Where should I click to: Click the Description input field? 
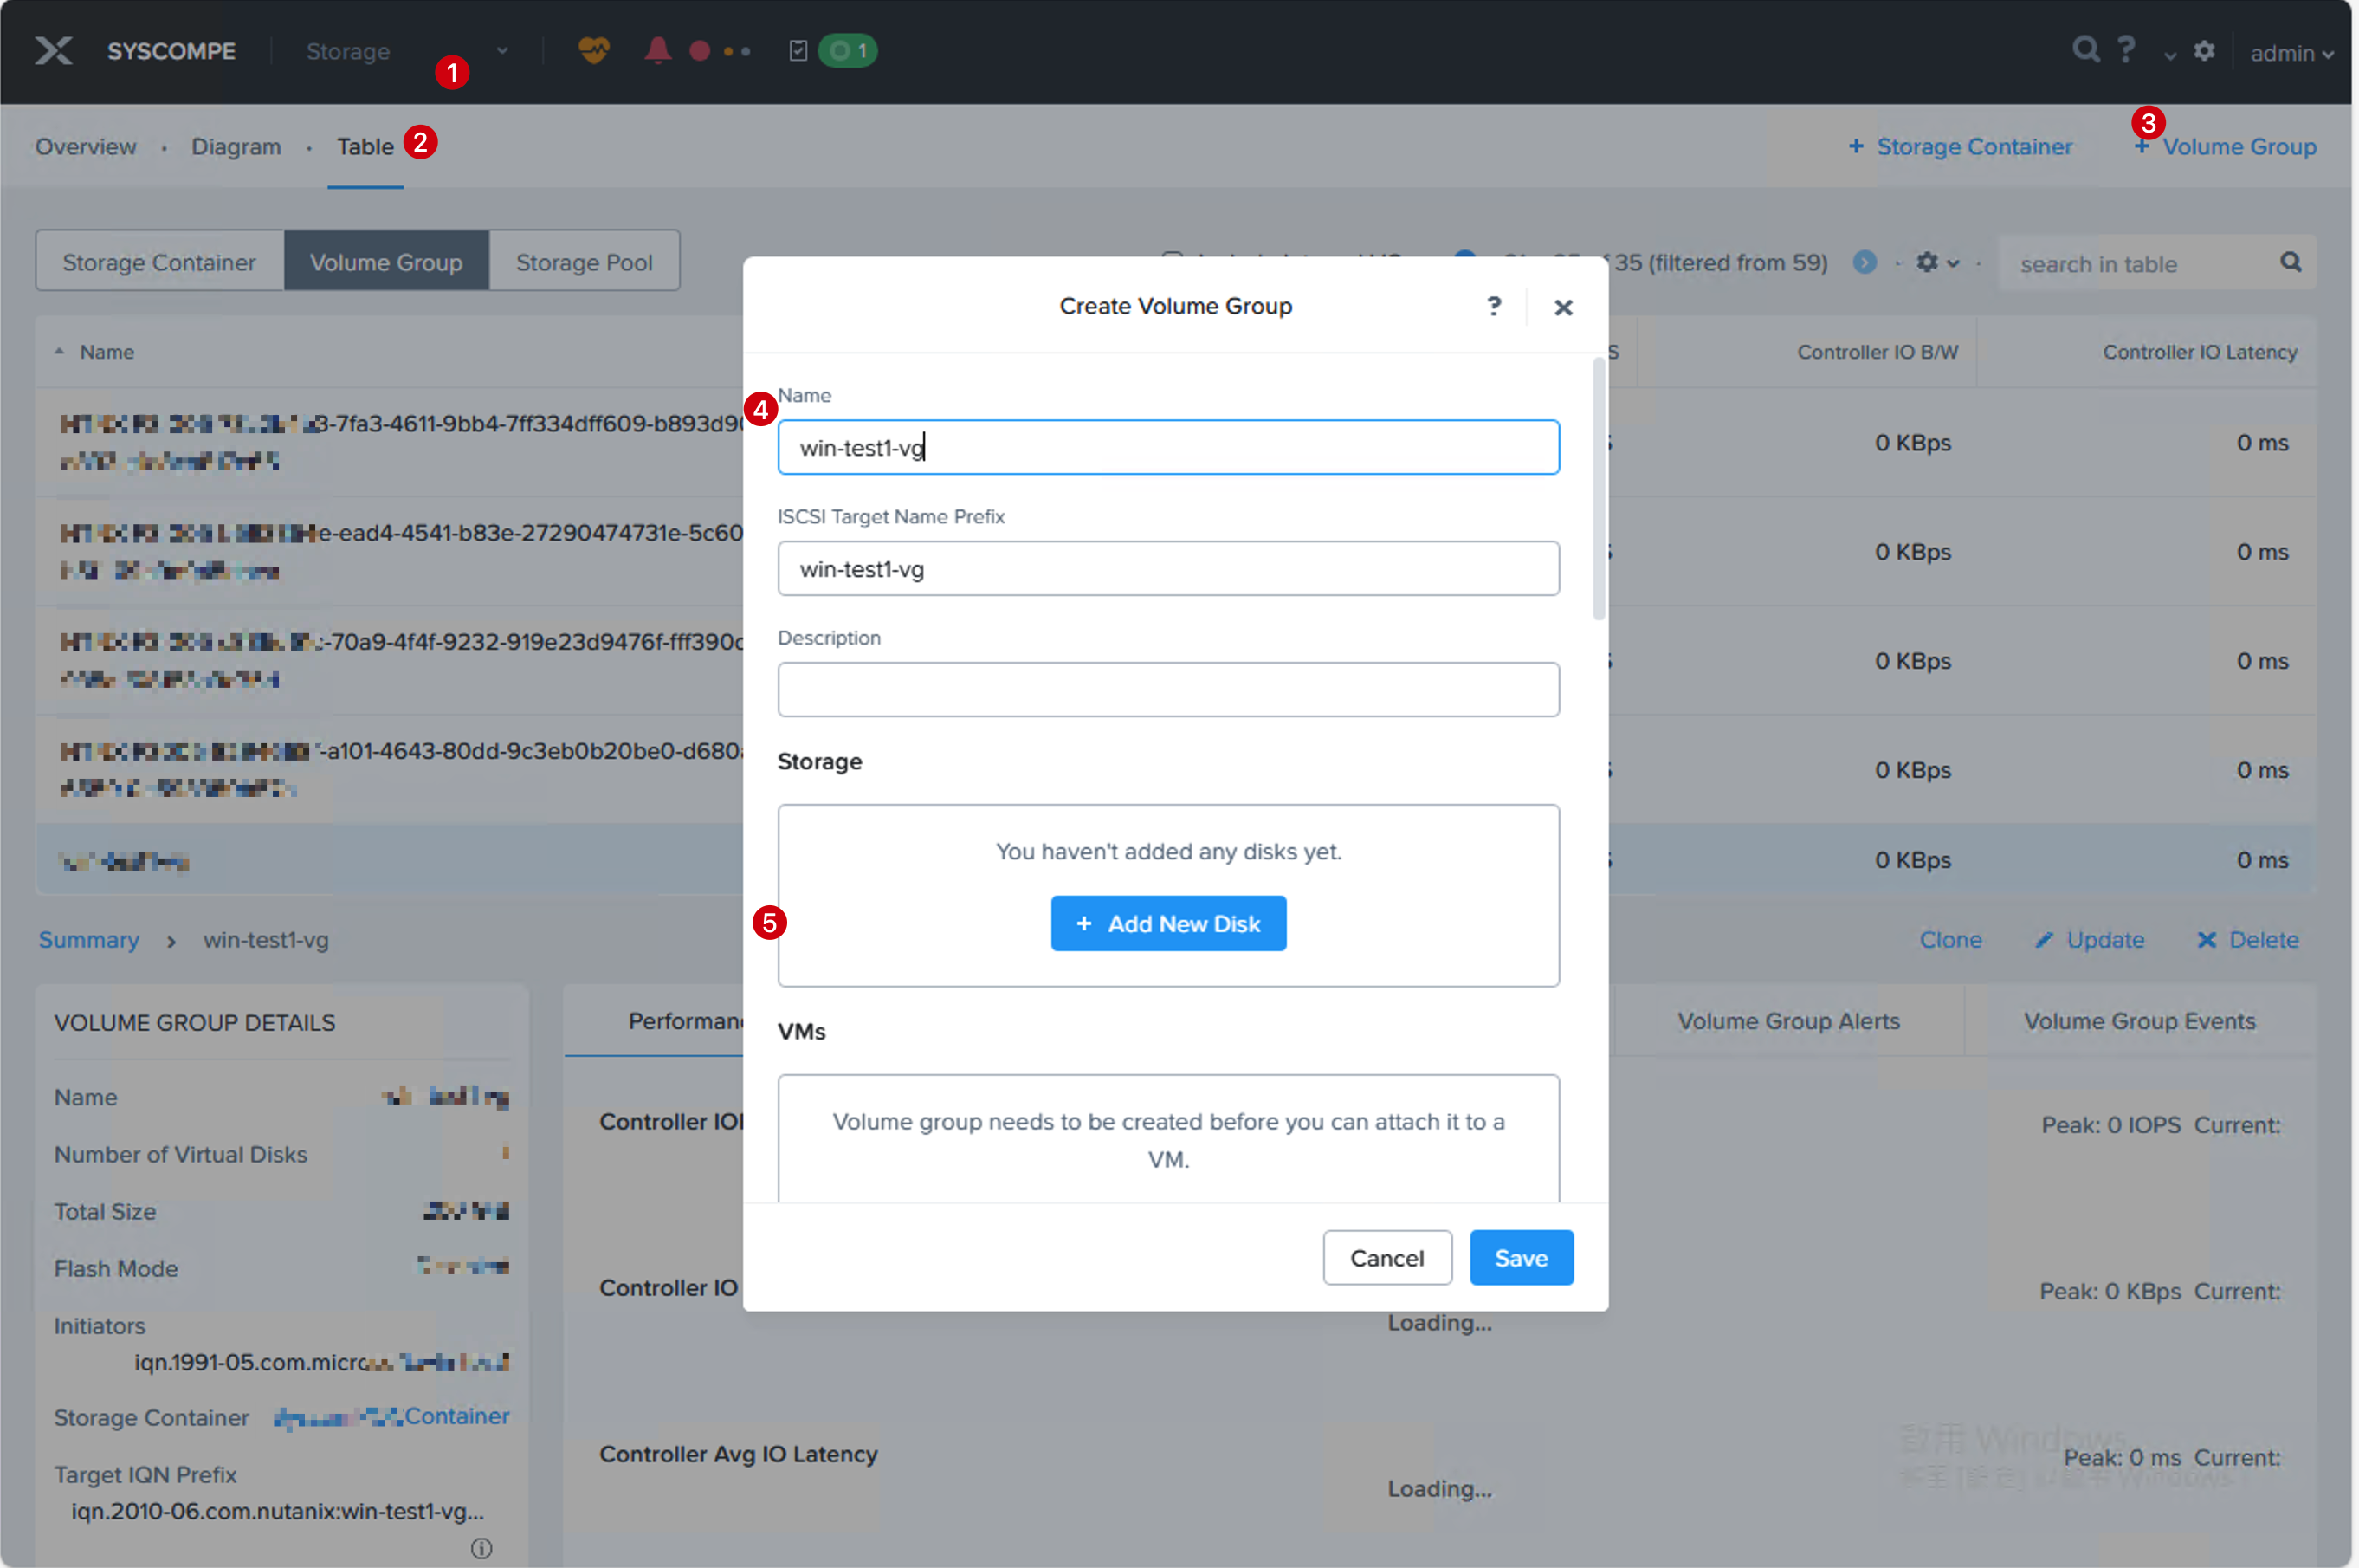pos(1167,690)
